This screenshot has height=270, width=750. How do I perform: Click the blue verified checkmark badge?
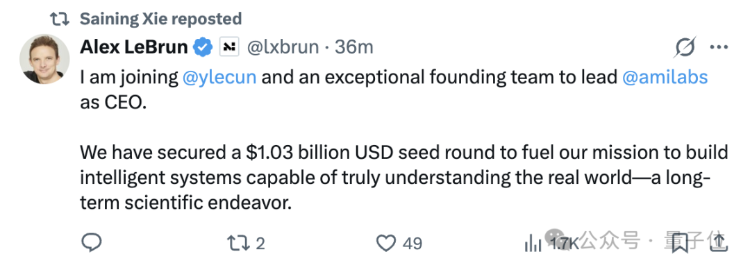tap(203, 47)
